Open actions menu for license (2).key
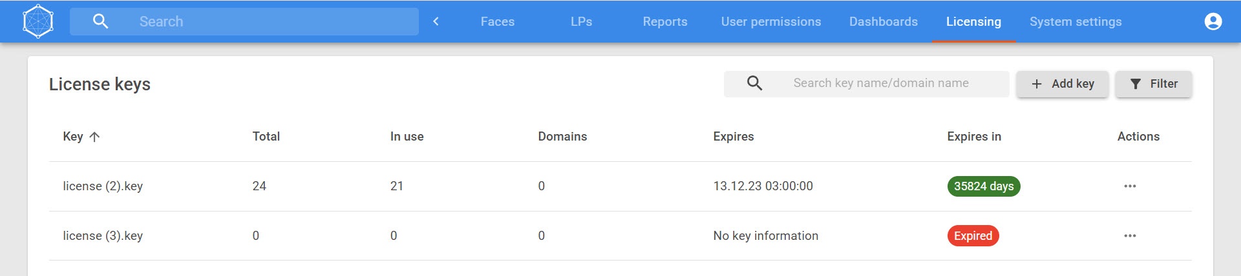Image resolution: width=1241 pixels, height=276 pixels. (1130, 186)
